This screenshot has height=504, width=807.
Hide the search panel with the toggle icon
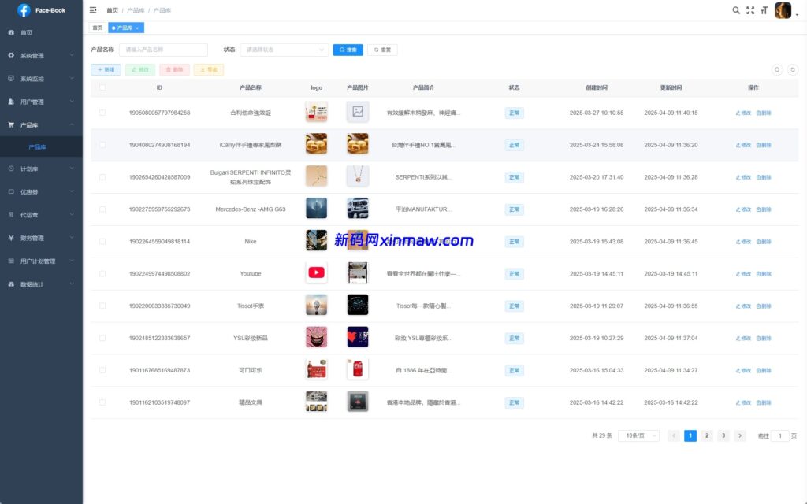[776, 69]
